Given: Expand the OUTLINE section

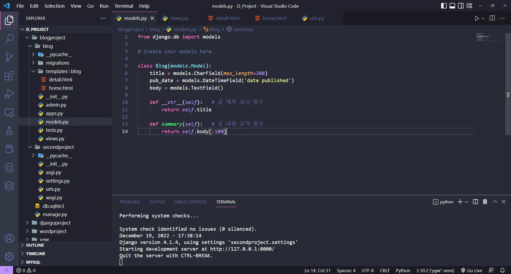Looking at the screenshot, I should click(x=35, y=245).
